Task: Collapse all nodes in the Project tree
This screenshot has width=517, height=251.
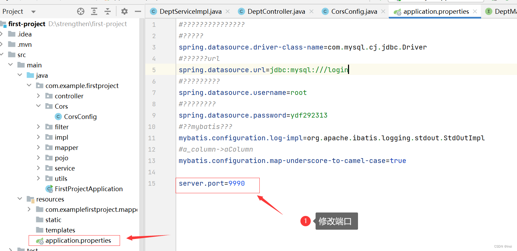Action: [107, 11]
